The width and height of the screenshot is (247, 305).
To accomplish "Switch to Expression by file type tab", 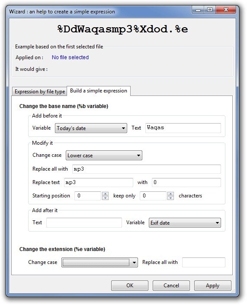I will 40,92.
